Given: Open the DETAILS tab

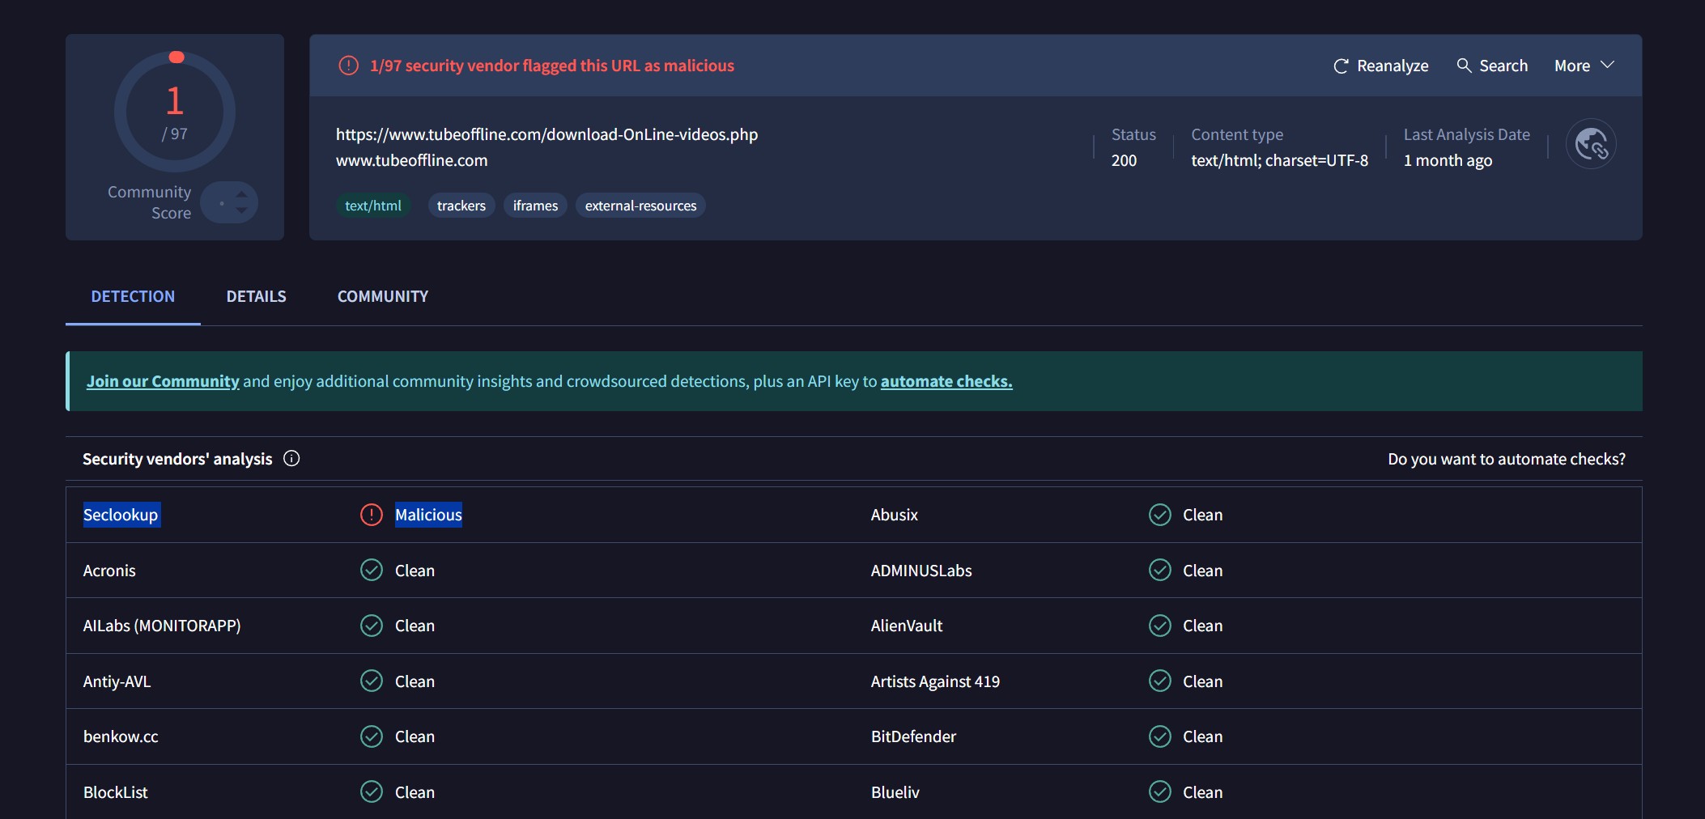Looking at the screenshot, I should (x=256, y=296).
